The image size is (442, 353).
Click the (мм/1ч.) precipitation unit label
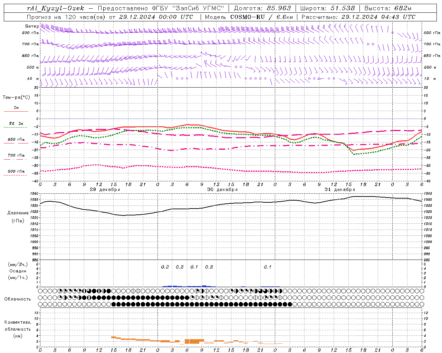pyautogui.click(x=18, y=278)
